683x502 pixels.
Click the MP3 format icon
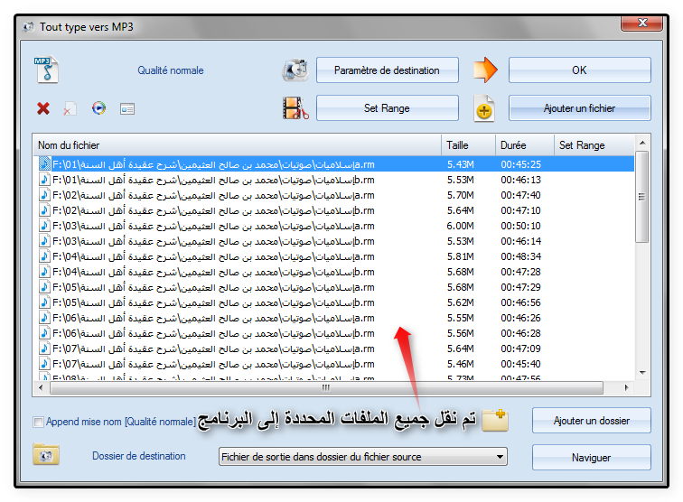point(45,70)
